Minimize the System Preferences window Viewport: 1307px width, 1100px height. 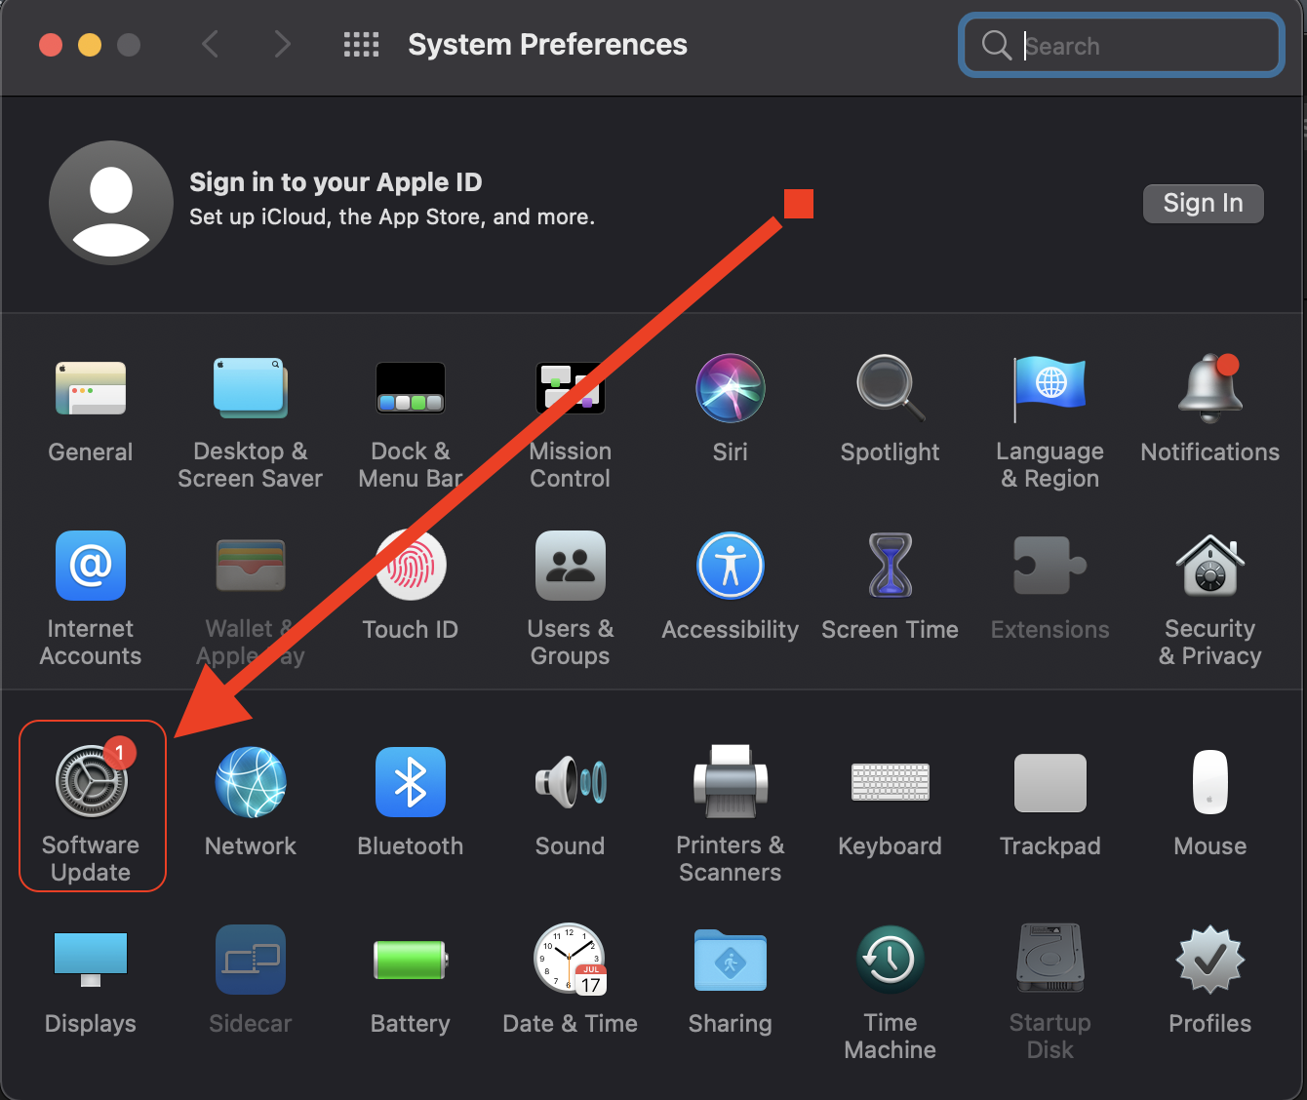click(x=90, y=45)
